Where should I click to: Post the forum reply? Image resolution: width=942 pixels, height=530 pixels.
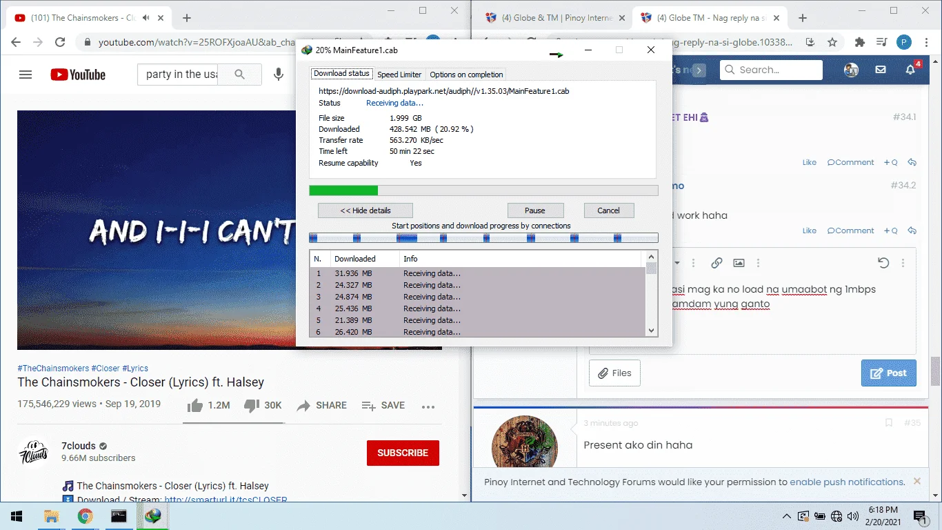tap(889, 373)
